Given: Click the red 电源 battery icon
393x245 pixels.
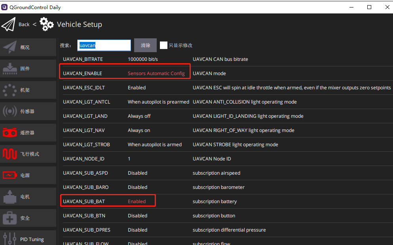Looking at the screenshot, I should pyautogui.click(x=10, y=175).
